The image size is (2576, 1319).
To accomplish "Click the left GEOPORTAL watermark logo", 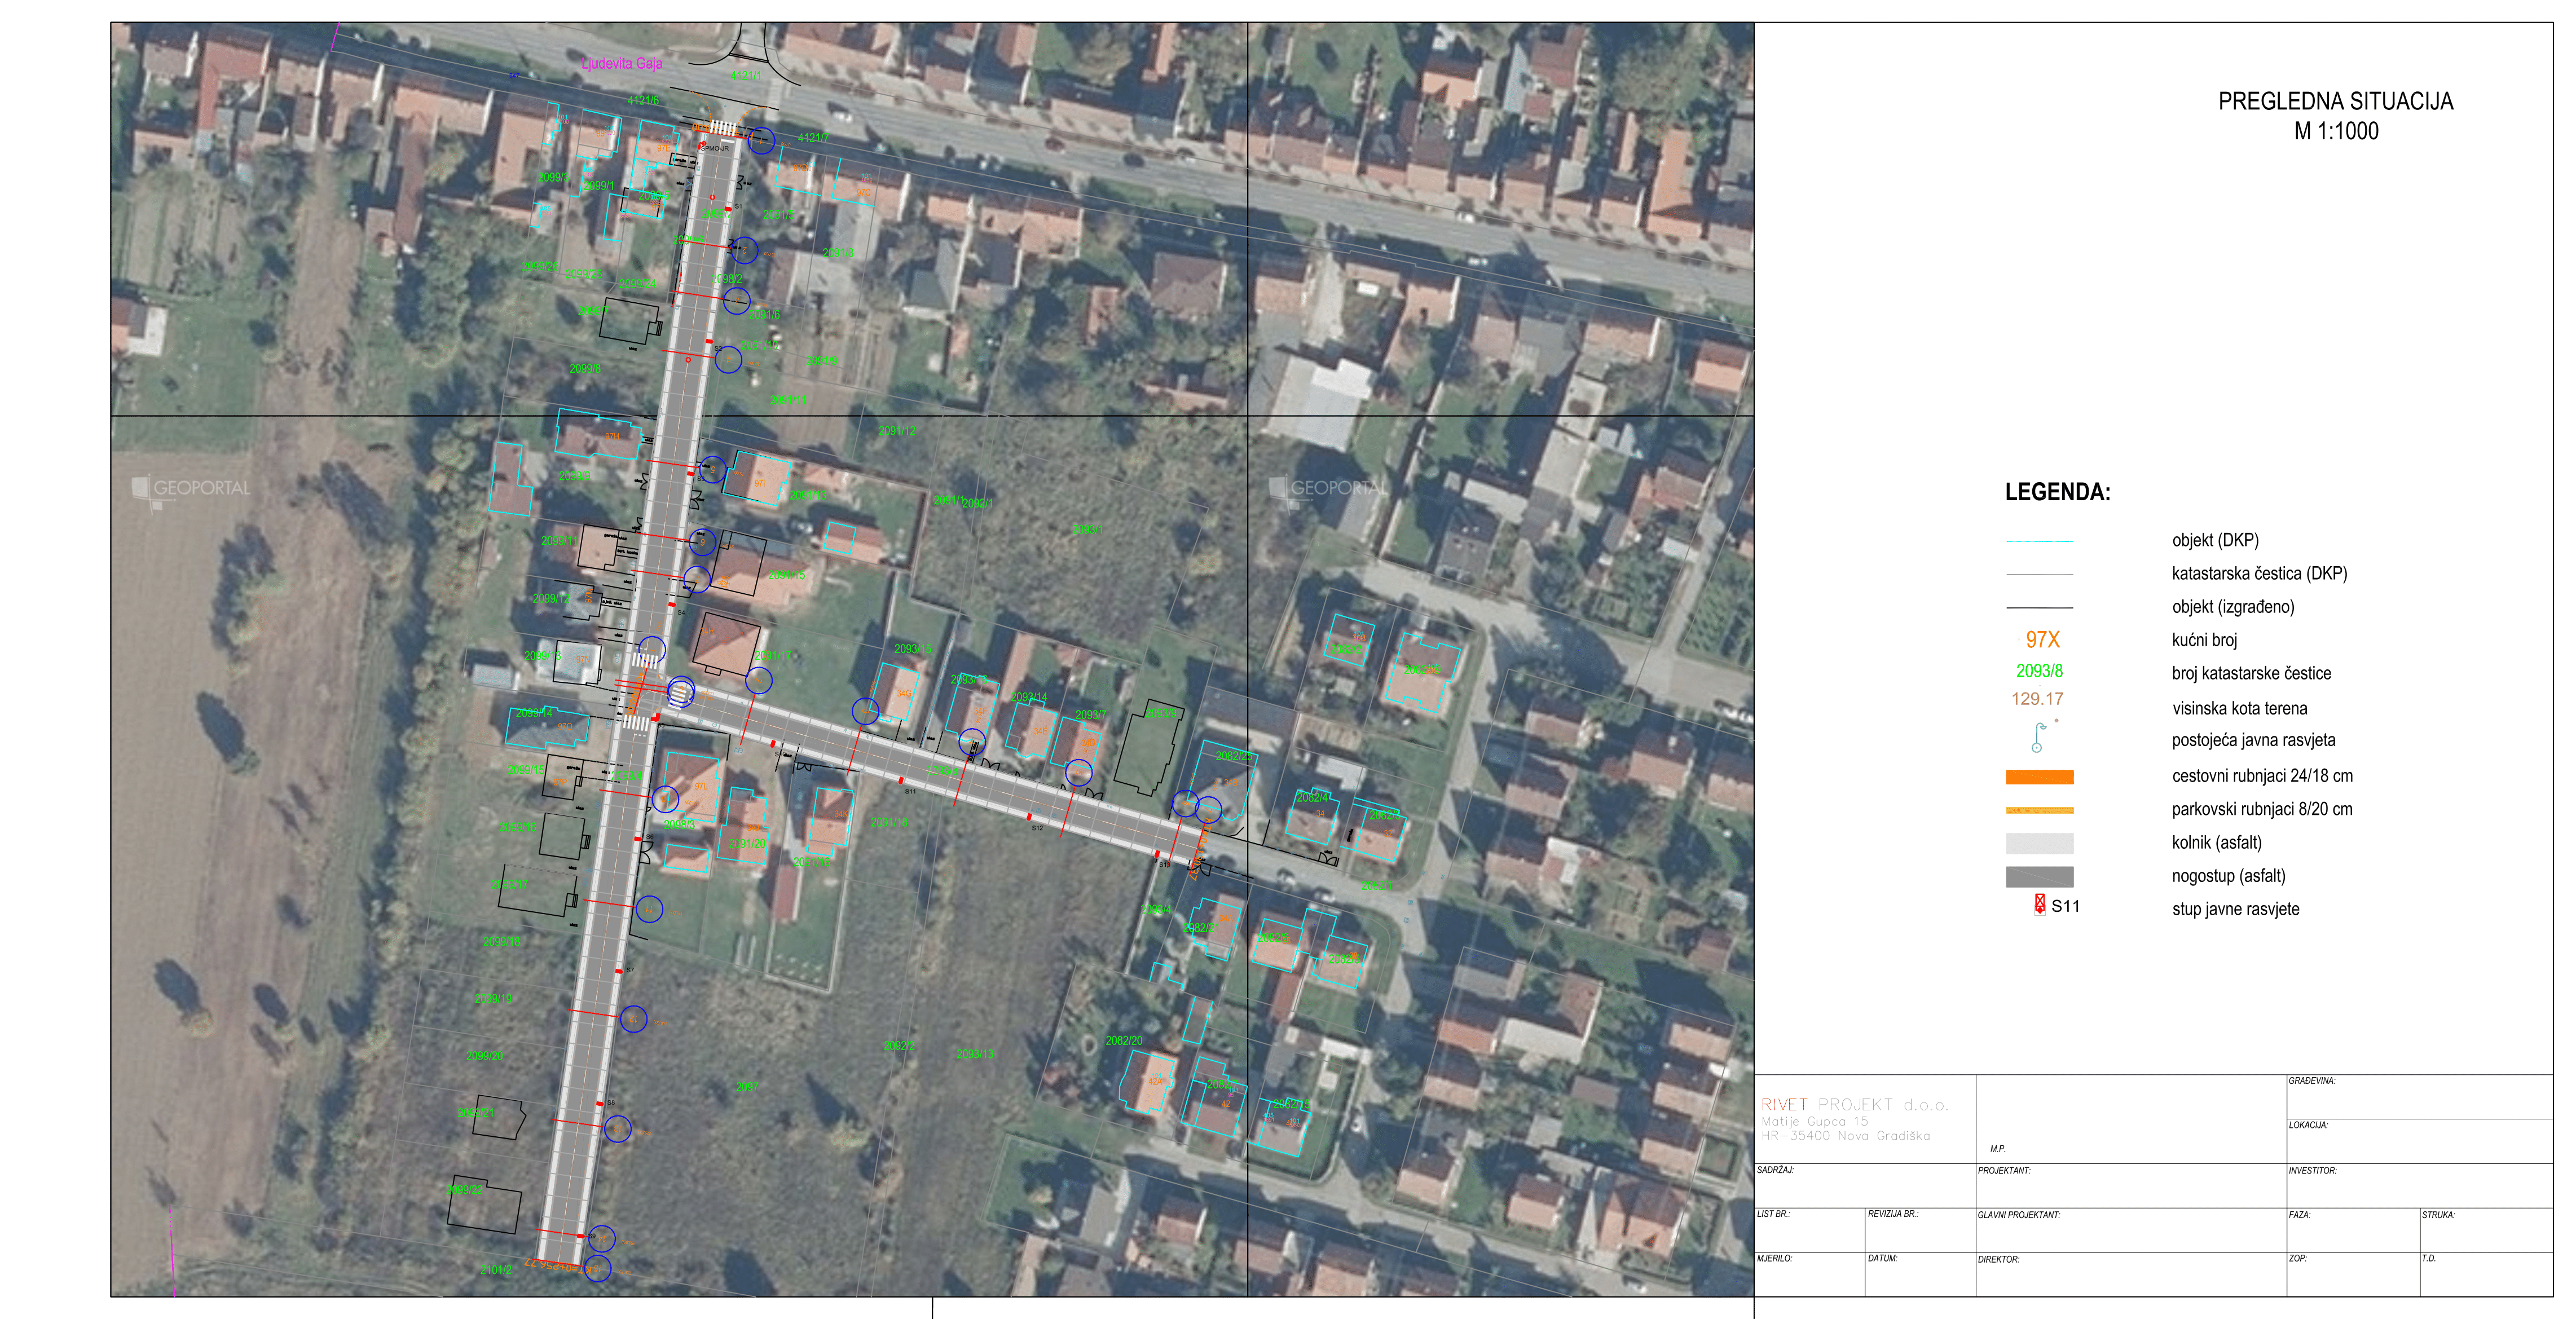I will coord(191,489).
